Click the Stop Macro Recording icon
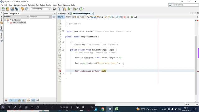199x112 pixels. tap(128, 17)
